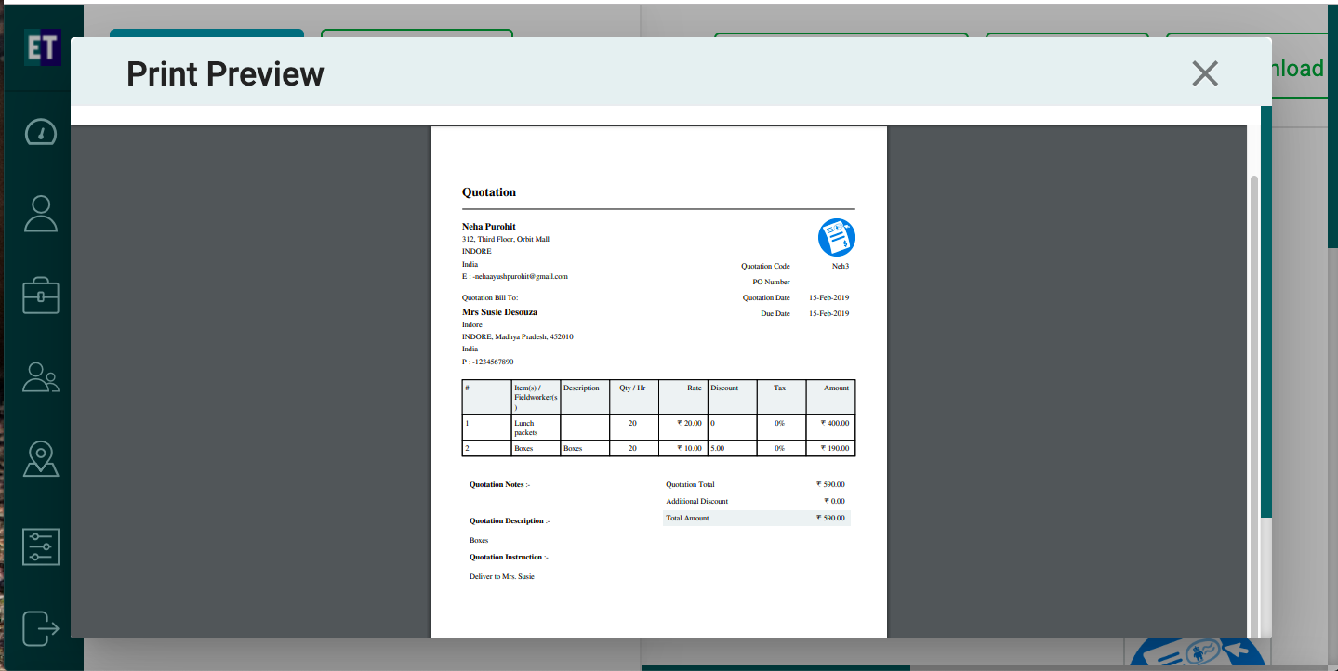
Task: Open the map location pin icon
Action: point(41,459)
